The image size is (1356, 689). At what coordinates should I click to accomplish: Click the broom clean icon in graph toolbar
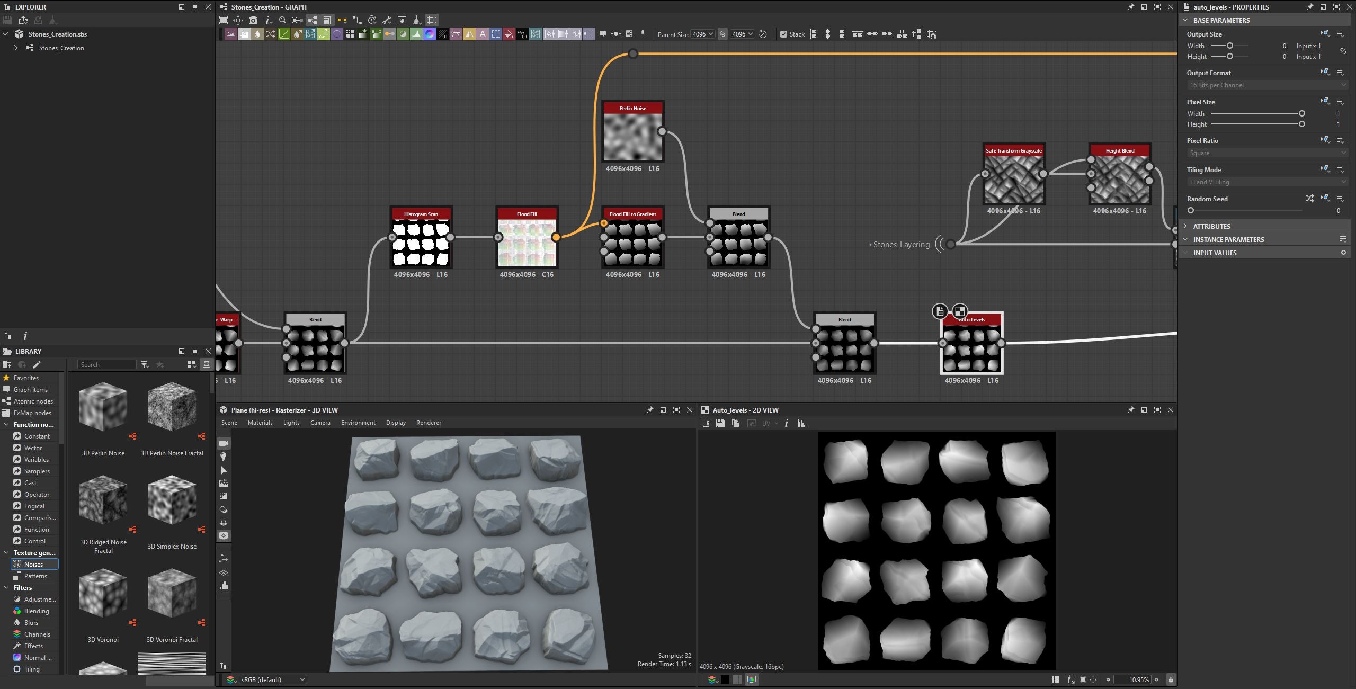[x=417, y=20]
